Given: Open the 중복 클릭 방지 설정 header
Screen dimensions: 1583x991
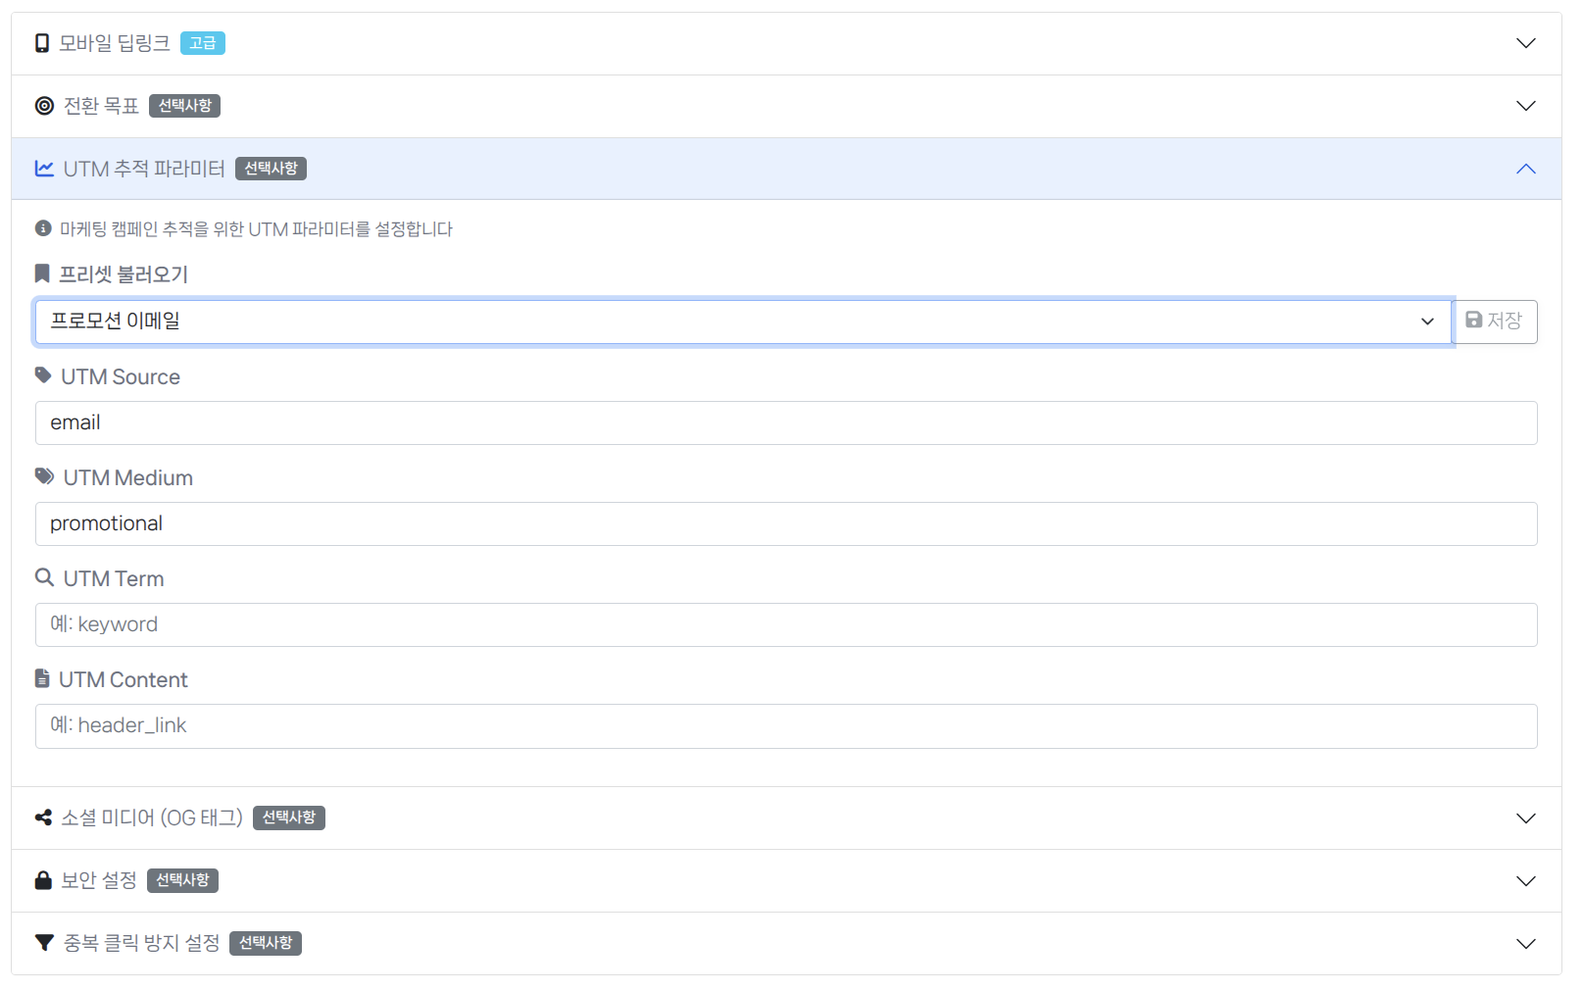Looking at the screenshot, I should tap(142, 943).
